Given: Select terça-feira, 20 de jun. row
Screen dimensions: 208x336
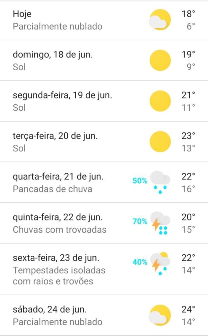Looking at the screenshot, I should (55, 136).
